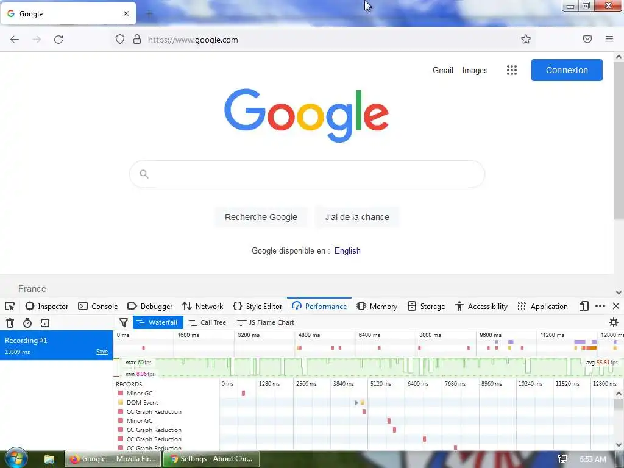The width and height of the screenshot is (624, 468).
Task: Switch to the Memory tab
Action: click(x=377, y=306)
